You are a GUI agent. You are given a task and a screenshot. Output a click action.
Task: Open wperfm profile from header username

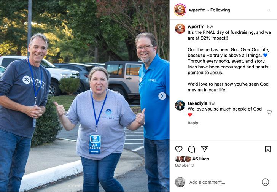pyautogui.click(x=197, y=10)
